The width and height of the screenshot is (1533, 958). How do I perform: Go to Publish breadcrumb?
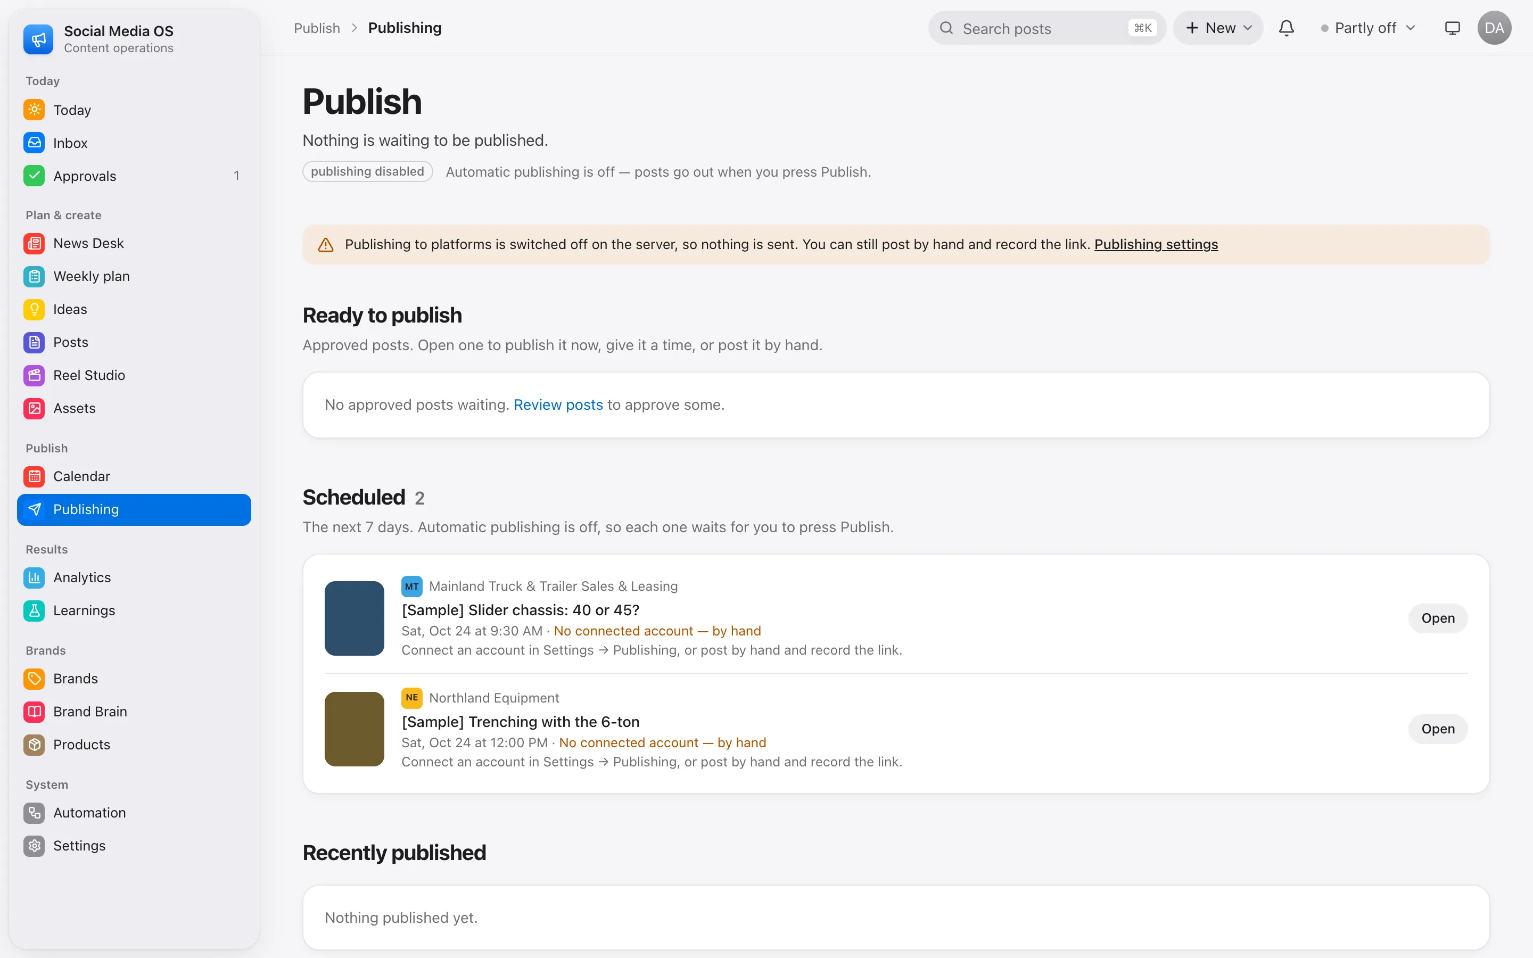click(x=317, y=28)
